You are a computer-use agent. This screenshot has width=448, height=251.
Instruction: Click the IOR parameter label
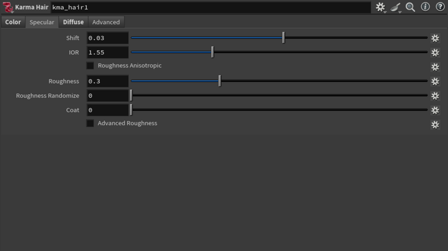click(74, 53)
